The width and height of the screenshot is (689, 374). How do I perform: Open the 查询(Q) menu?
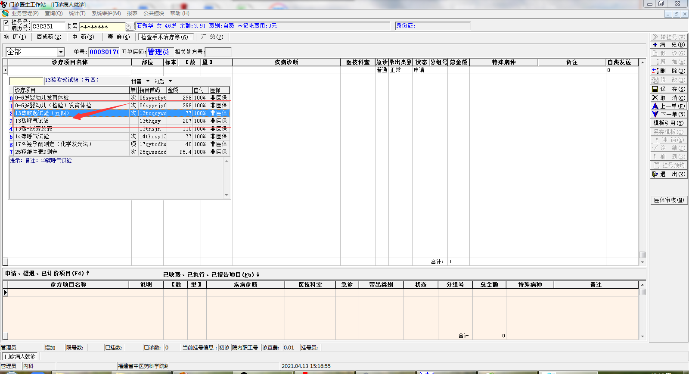53,13
